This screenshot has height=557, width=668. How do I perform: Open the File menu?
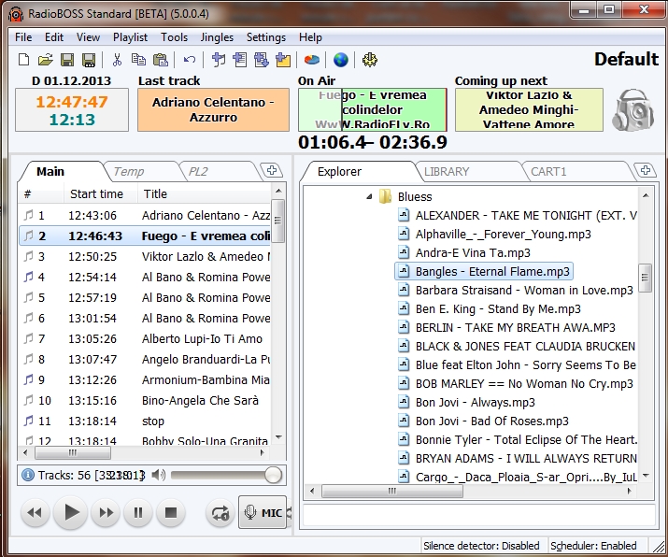point(23,37)
